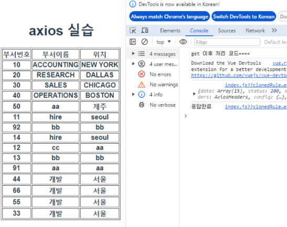The height and width of the screenshot is (227, 287).
Task: Show or hide the console sidebar icon
Action: [133, 42]
